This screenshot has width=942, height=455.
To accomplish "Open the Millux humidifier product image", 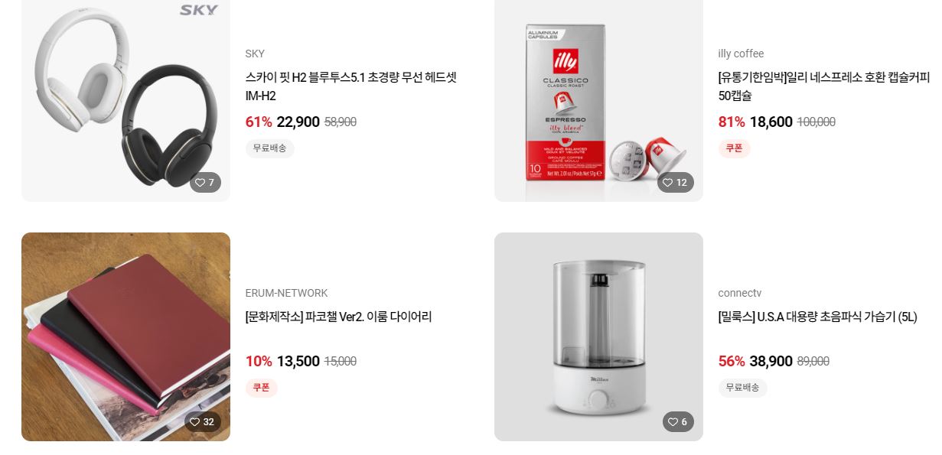I will pyautogui.click(x=598, y=336).
